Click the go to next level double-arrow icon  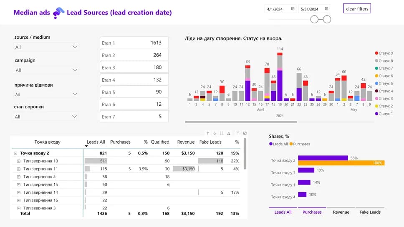(x=222, y=133)
